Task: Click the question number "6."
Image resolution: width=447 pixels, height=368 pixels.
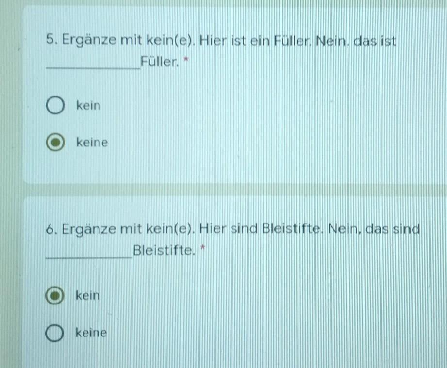Action: tap(52, 229)
